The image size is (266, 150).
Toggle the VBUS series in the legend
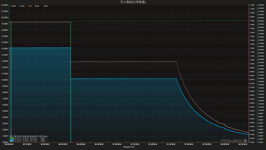tap(13, 6)
